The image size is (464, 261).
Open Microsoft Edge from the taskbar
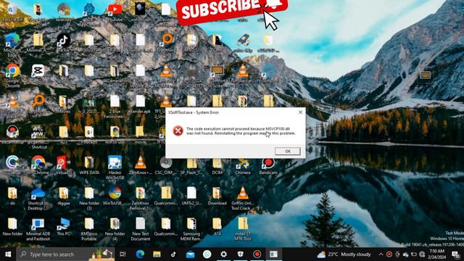point(140,254)
